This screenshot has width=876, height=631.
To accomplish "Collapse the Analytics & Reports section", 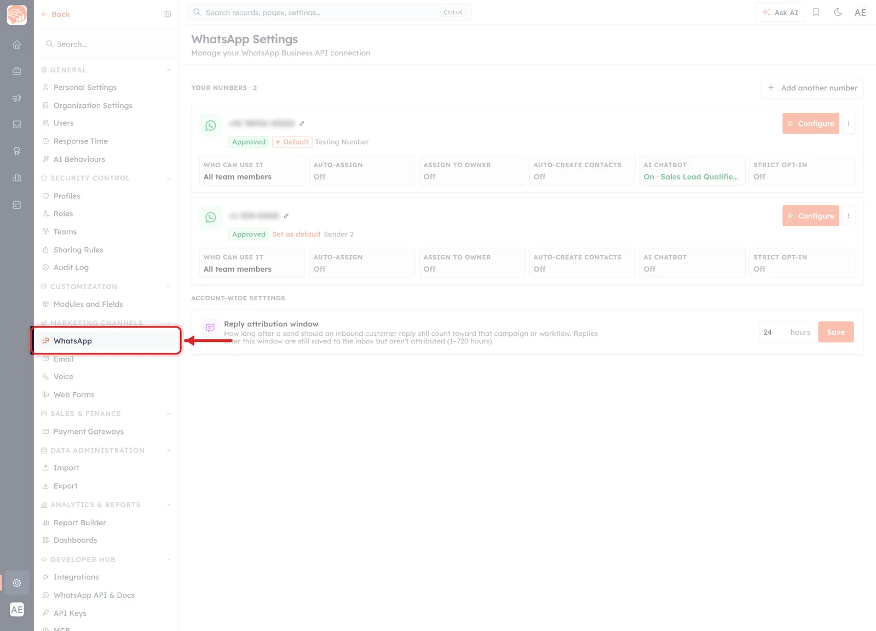I will tap(169, 504).
